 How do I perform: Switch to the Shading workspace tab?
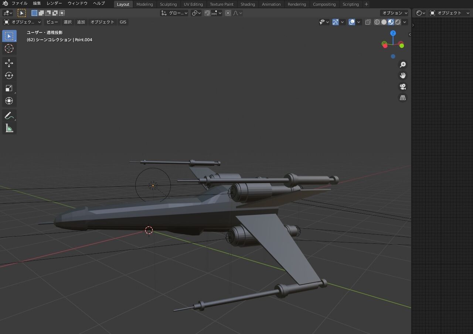pos(248,4)
